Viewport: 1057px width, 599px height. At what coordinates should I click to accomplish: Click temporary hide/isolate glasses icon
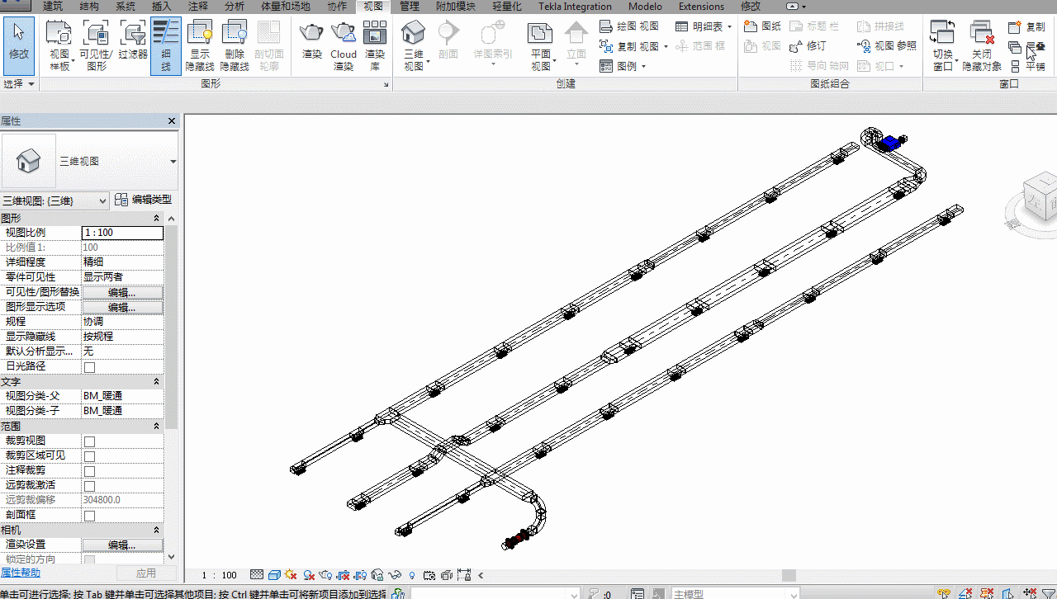(395, 575)
